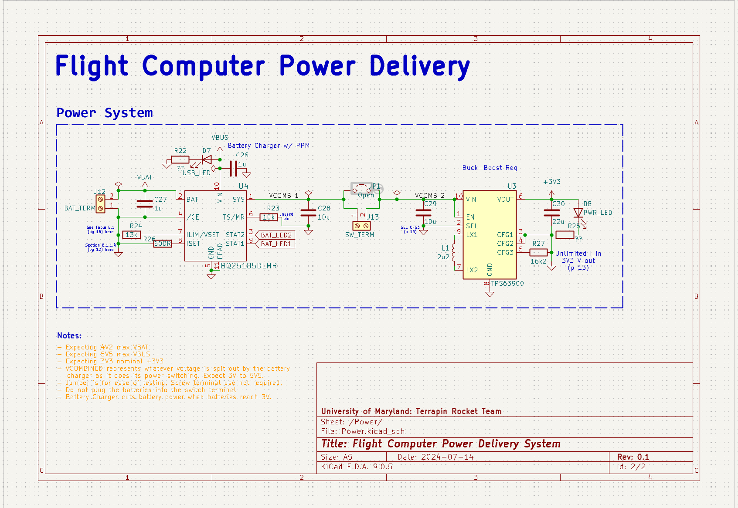The width and height of the screenshot is (738, 508).
Task: Click the Sheet: /Power/ title block entry
Action: (351, 422)
